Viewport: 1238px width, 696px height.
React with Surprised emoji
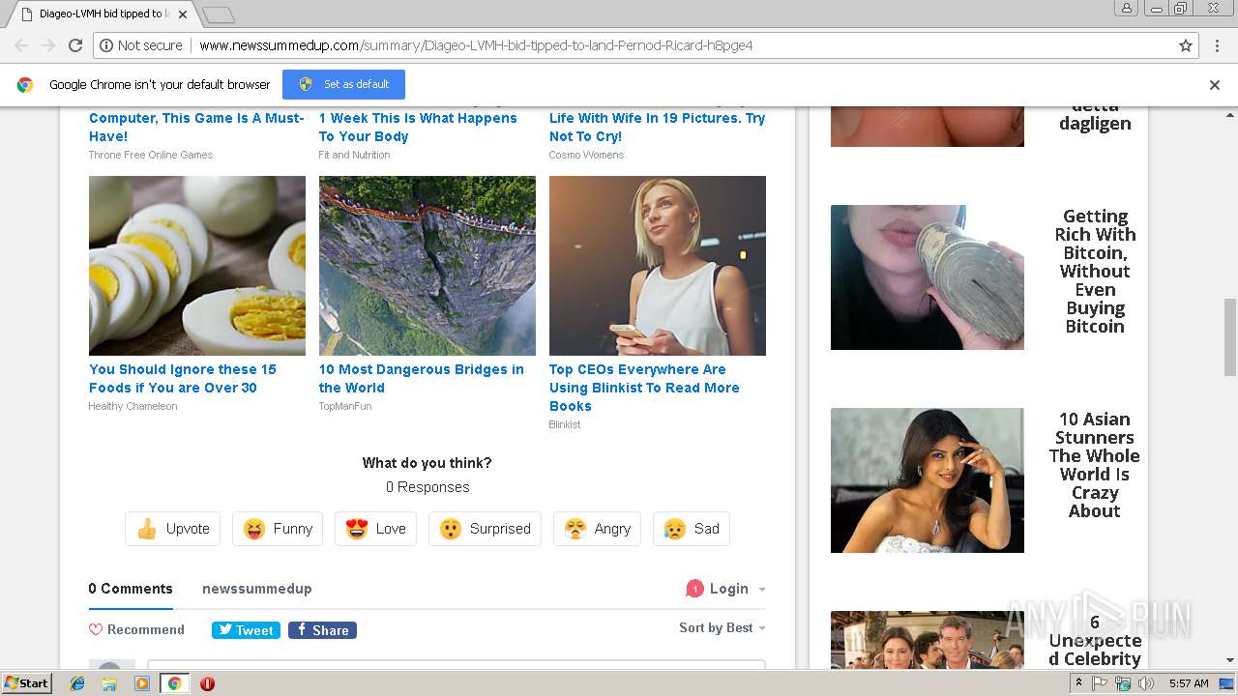(485, 529)
